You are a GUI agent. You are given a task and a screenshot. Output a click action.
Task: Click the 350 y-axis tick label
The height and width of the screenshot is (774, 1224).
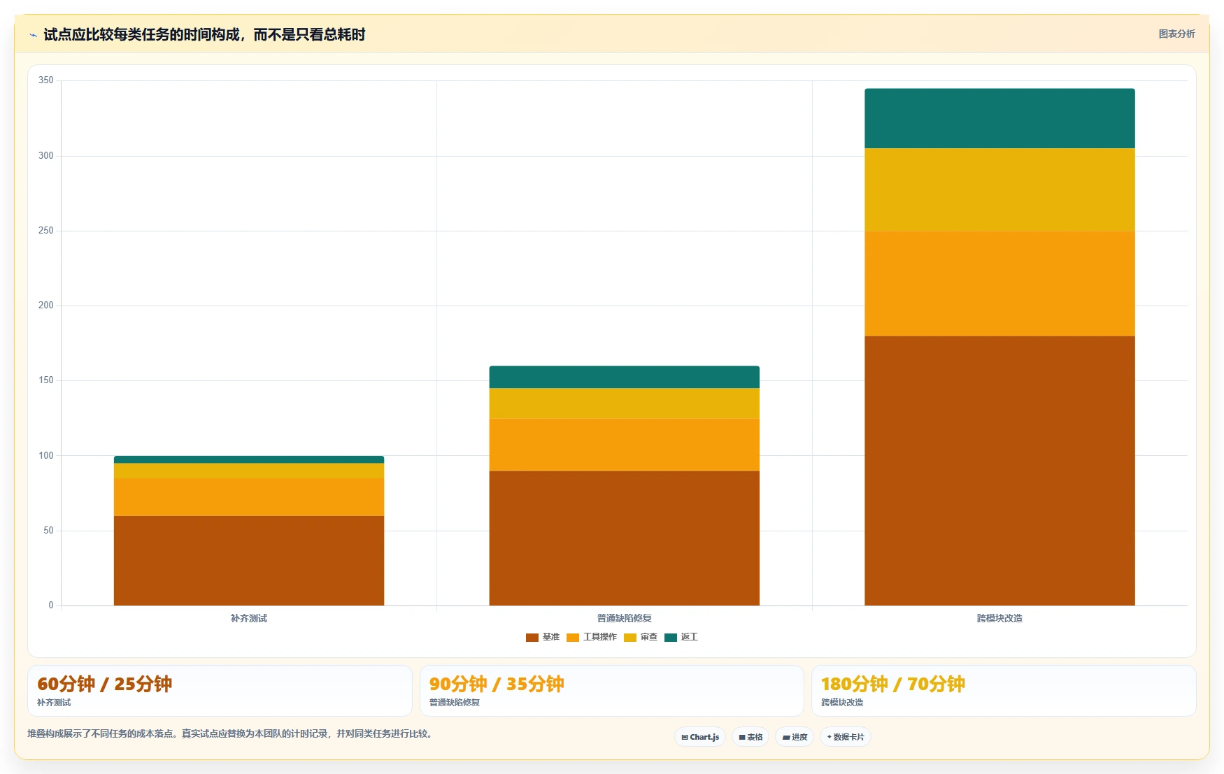(46, 80)
